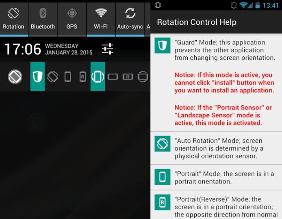Toggle Wi-Fi quick setting
Image resolution: width=282 pixels, height=219 pixels.
[101, 19]
